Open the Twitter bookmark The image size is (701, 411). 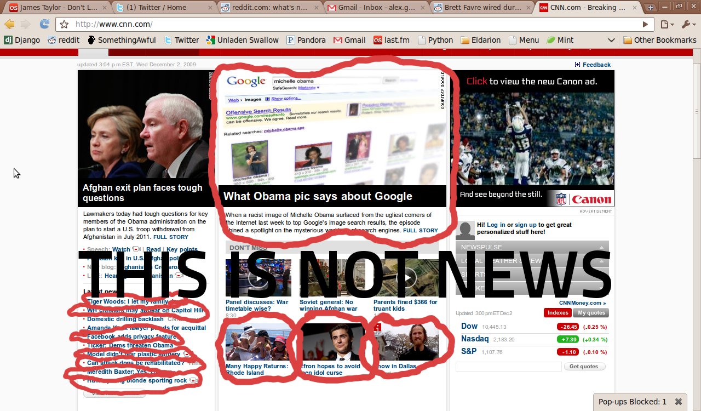pos(181,40)
